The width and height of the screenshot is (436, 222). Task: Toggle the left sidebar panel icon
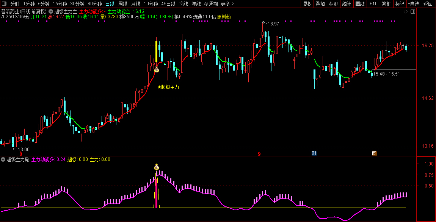click(4, 4)
